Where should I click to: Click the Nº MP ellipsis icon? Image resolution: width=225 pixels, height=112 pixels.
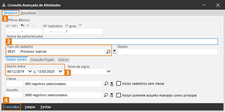coord(33,26)
